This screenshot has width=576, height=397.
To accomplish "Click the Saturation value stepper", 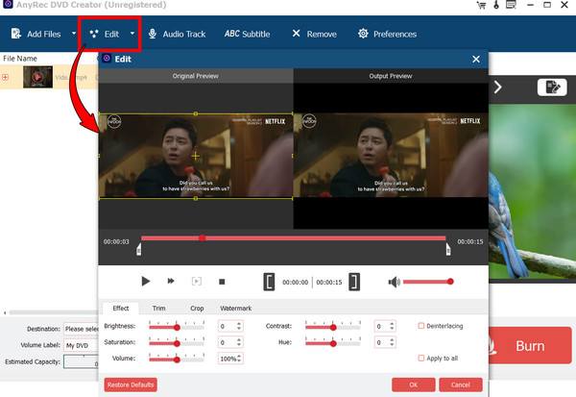I will 239,342.
